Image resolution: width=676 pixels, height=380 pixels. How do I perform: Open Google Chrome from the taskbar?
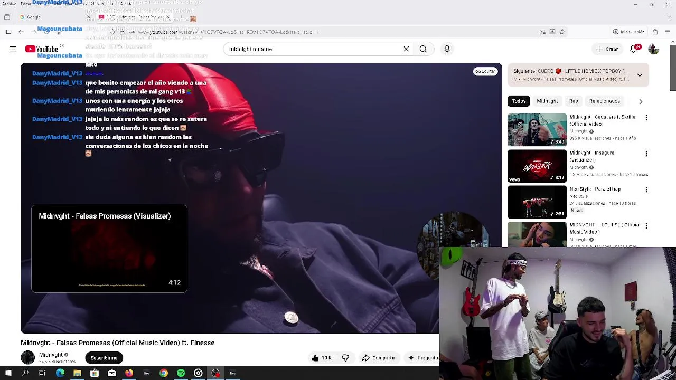click(x=164, y=373)
